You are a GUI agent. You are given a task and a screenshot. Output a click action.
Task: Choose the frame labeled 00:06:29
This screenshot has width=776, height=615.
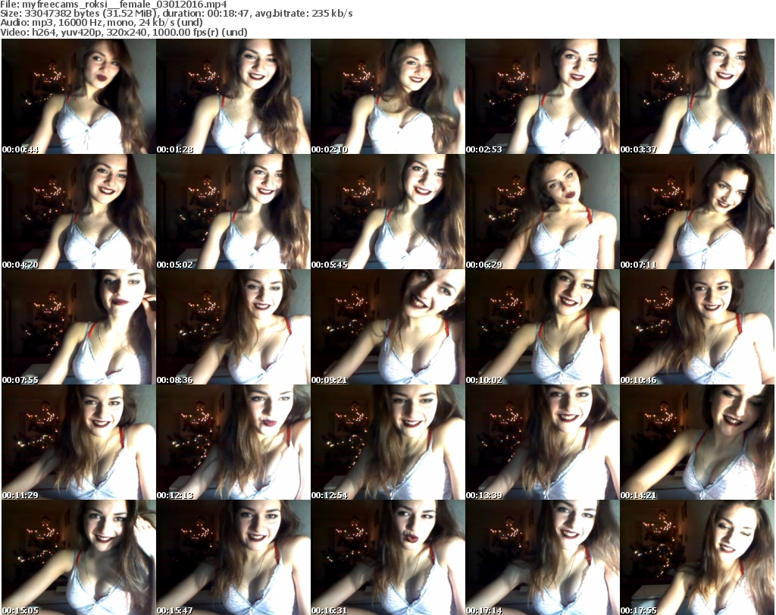pyautogui.click(x=543, y=212)
